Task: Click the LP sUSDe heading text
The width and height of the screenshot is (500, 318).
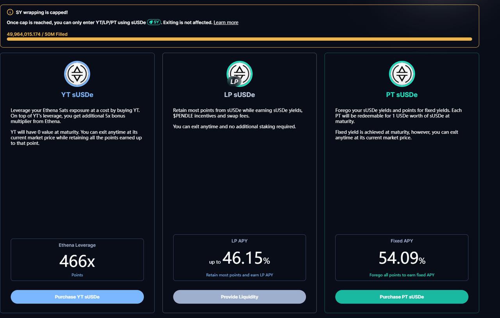Action: (239, 95)
